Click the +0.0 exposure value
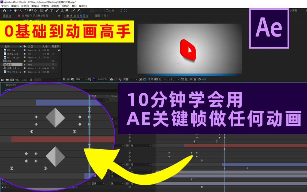 point(204,79)
